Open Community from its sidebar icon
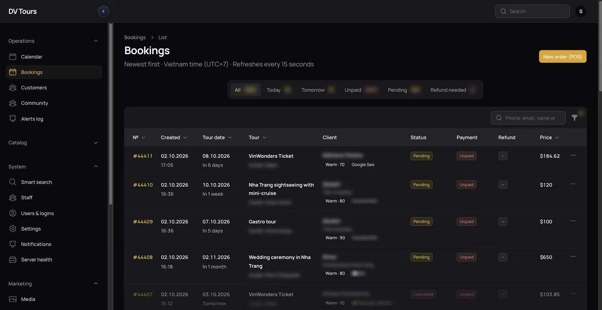 [x=13, y=103]
